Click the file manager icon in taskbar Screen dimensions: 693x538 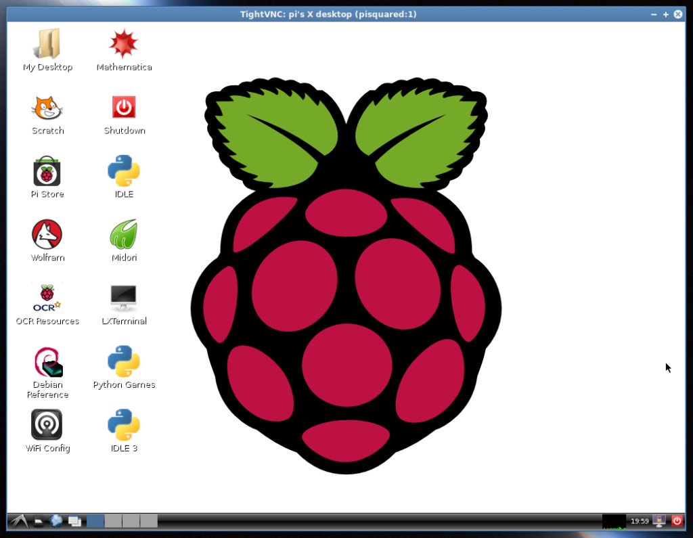point(39,521)
